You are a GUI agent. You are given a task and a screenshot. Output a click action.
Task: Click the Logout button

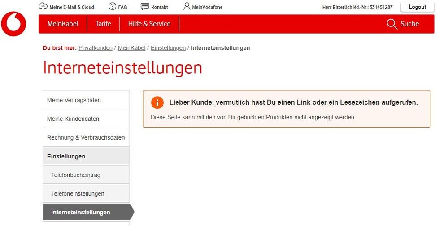click(418, 7)
